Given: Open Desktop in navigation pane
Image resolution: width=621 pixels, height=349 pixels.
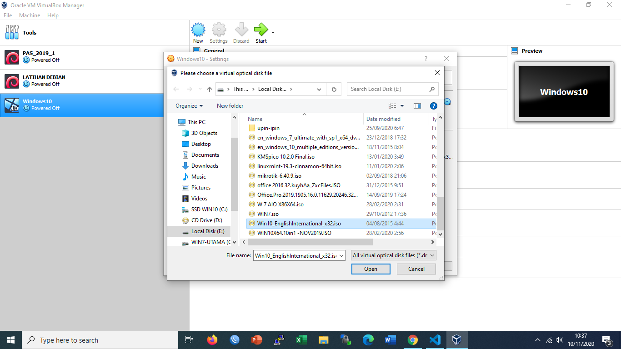Looking at the screenshot, I should [196, 144].
